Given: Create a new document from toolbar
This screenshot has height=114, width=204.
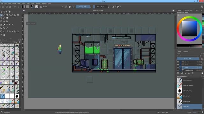Looking at the screenshot, I should pos(3,7).
